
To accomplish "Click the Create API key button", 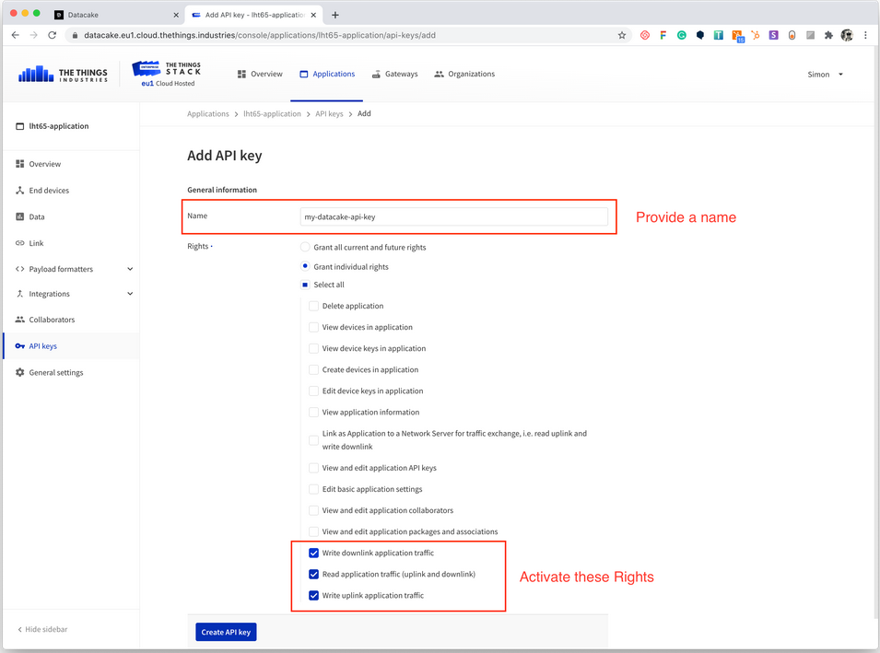I will click(226, 632).
